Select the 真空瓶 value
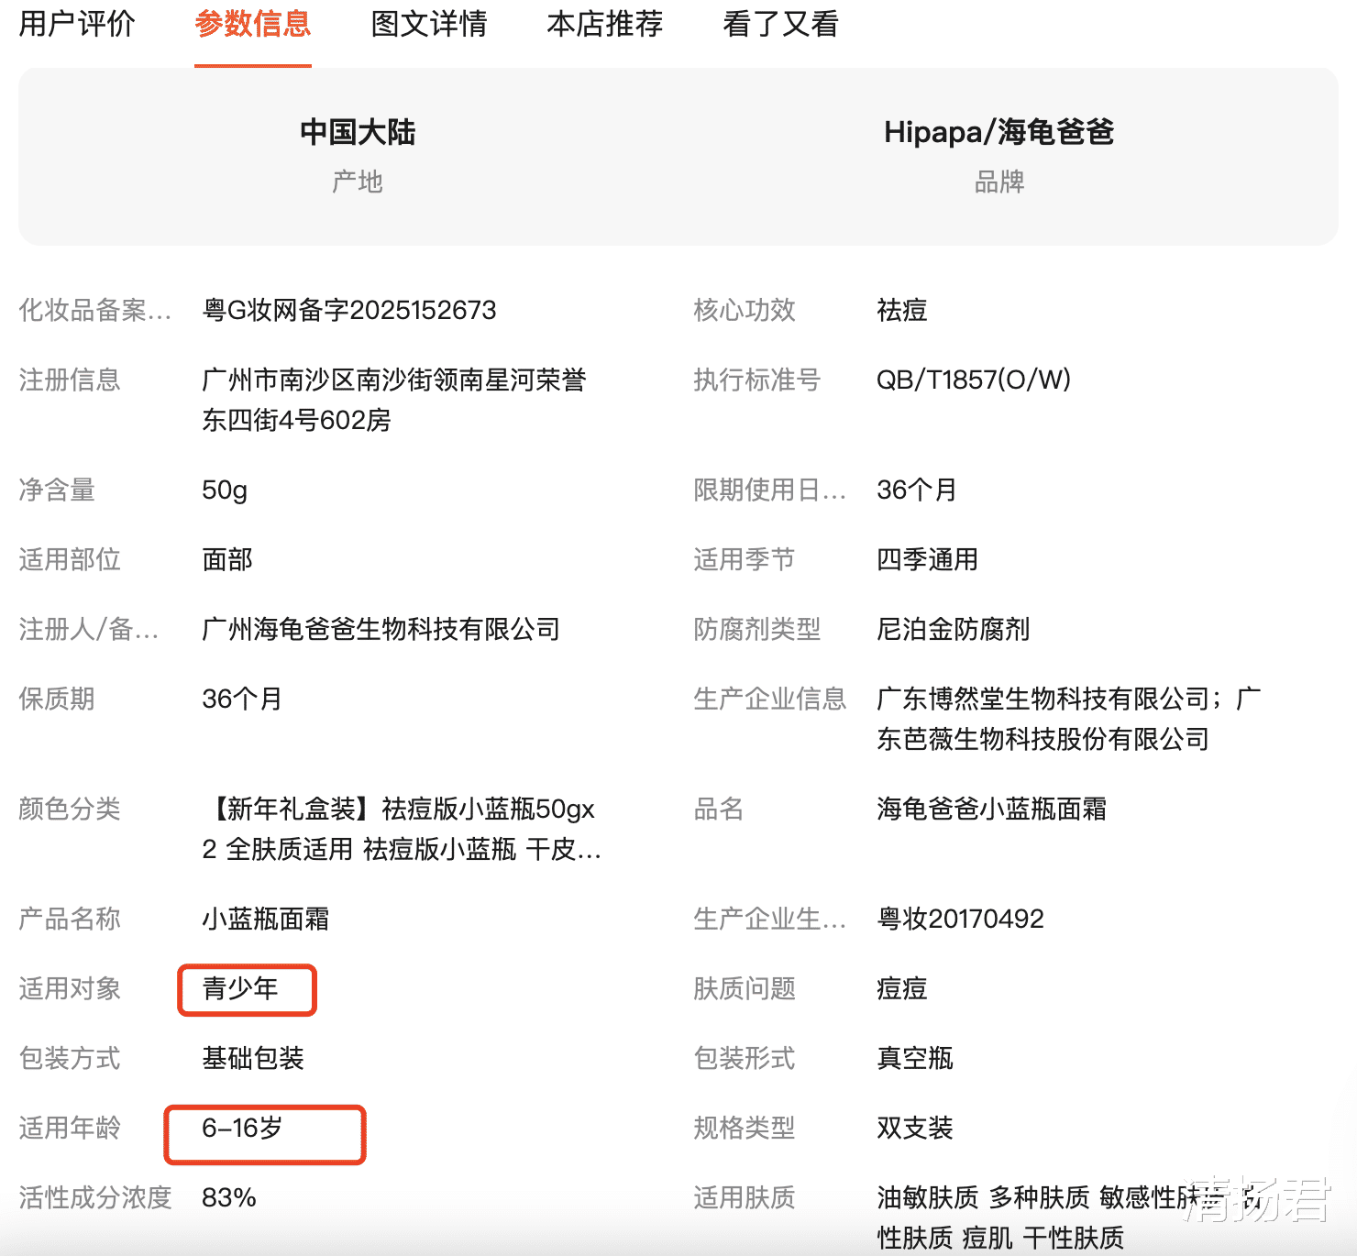Image resolution: width=1357 pixels, height=1256 pixels. pos(915,1058)
